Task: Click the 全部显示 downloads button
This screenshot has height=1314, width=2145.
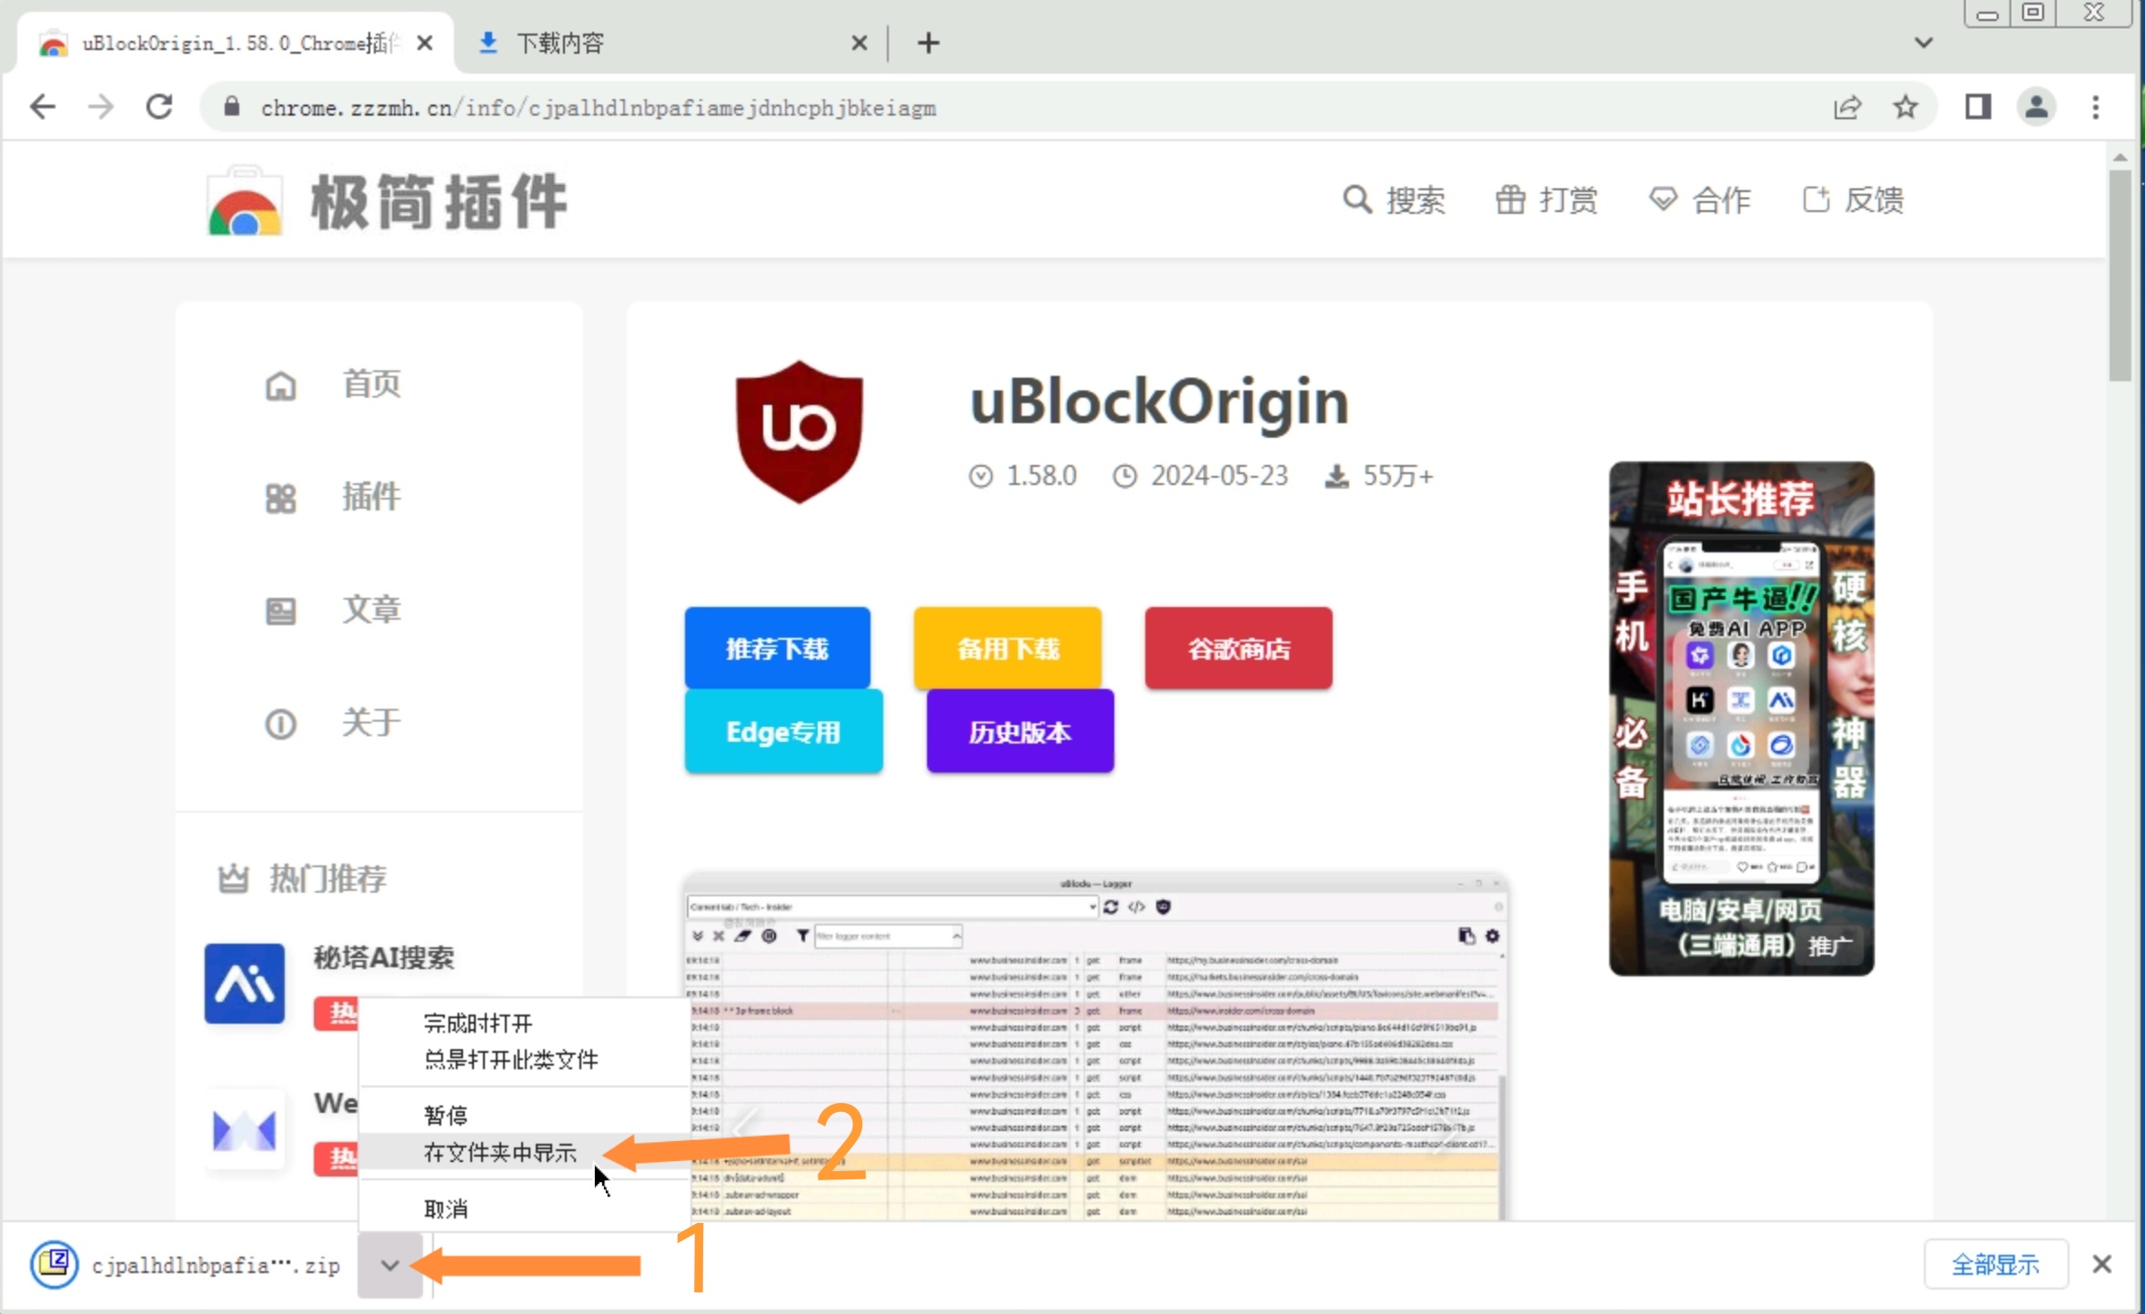Action: 1995,1264
